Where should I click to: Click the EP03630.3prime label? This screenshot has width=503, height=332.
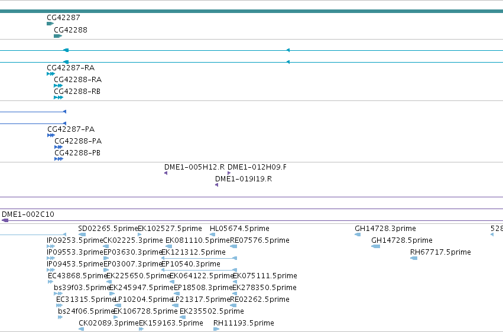pyautogui.click(x=133, y=252)
